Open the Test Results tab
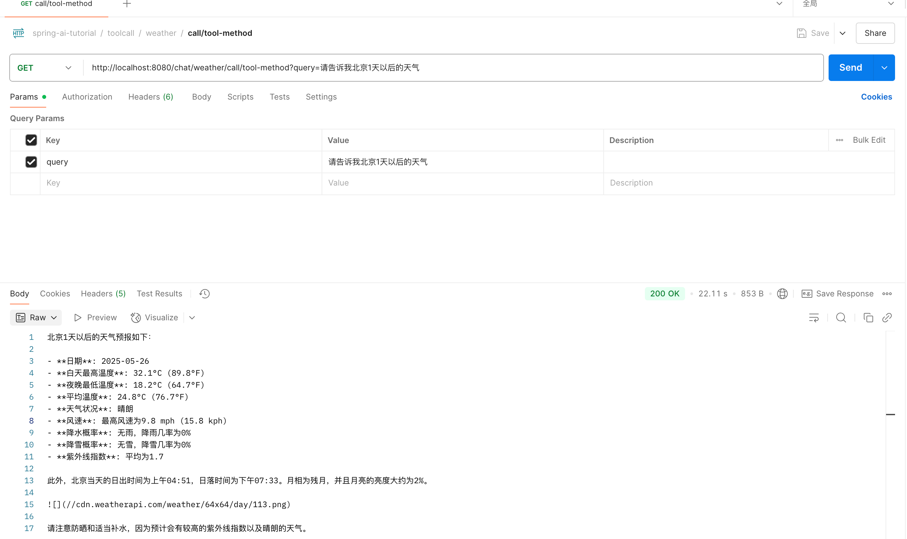 [159, 293]
